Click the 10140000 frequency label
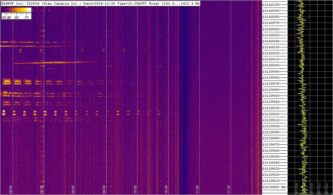Screen dimensions: 333x195 click(271, 65)
